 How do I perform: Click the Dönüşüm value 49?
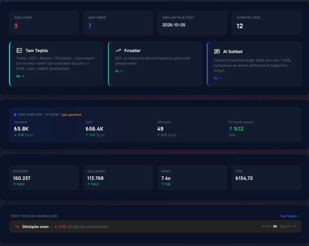[160, 129]
